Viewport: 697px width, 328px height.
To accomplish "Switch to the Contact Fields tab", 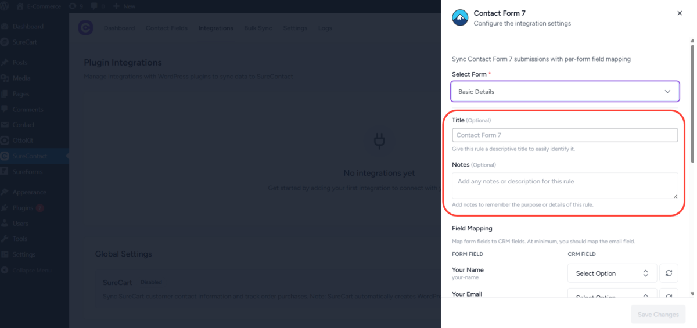I will (x=166, y=28).
